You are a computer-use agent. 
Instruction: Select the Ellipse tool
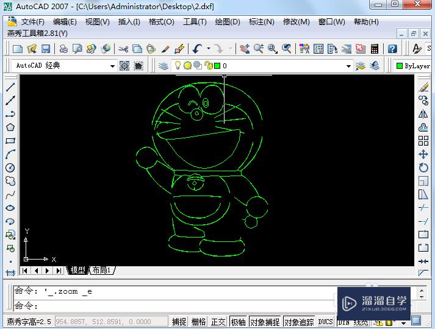tap(10, 208)
